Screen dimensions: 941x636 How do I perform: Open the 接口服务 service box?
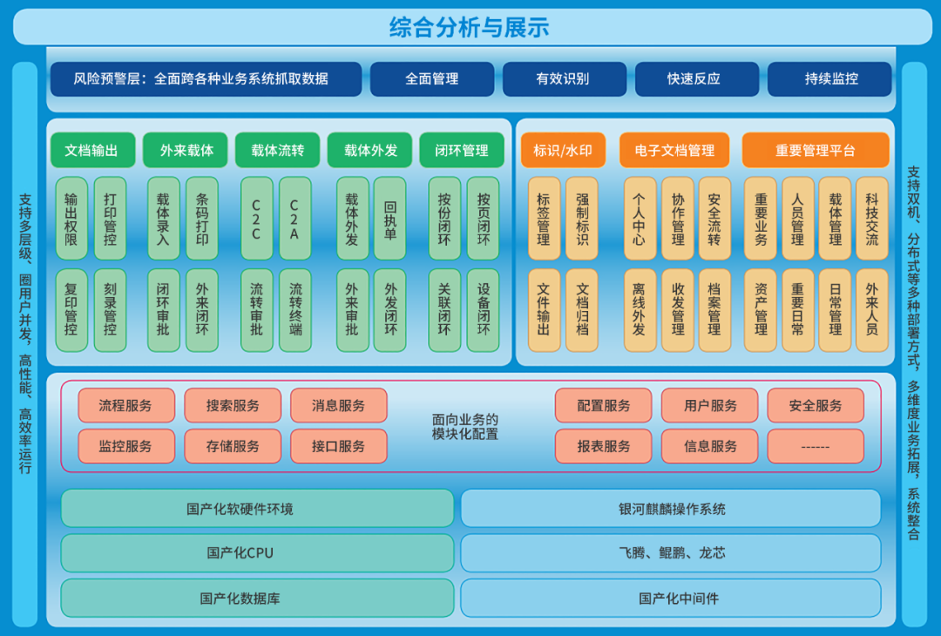[338, 446]
